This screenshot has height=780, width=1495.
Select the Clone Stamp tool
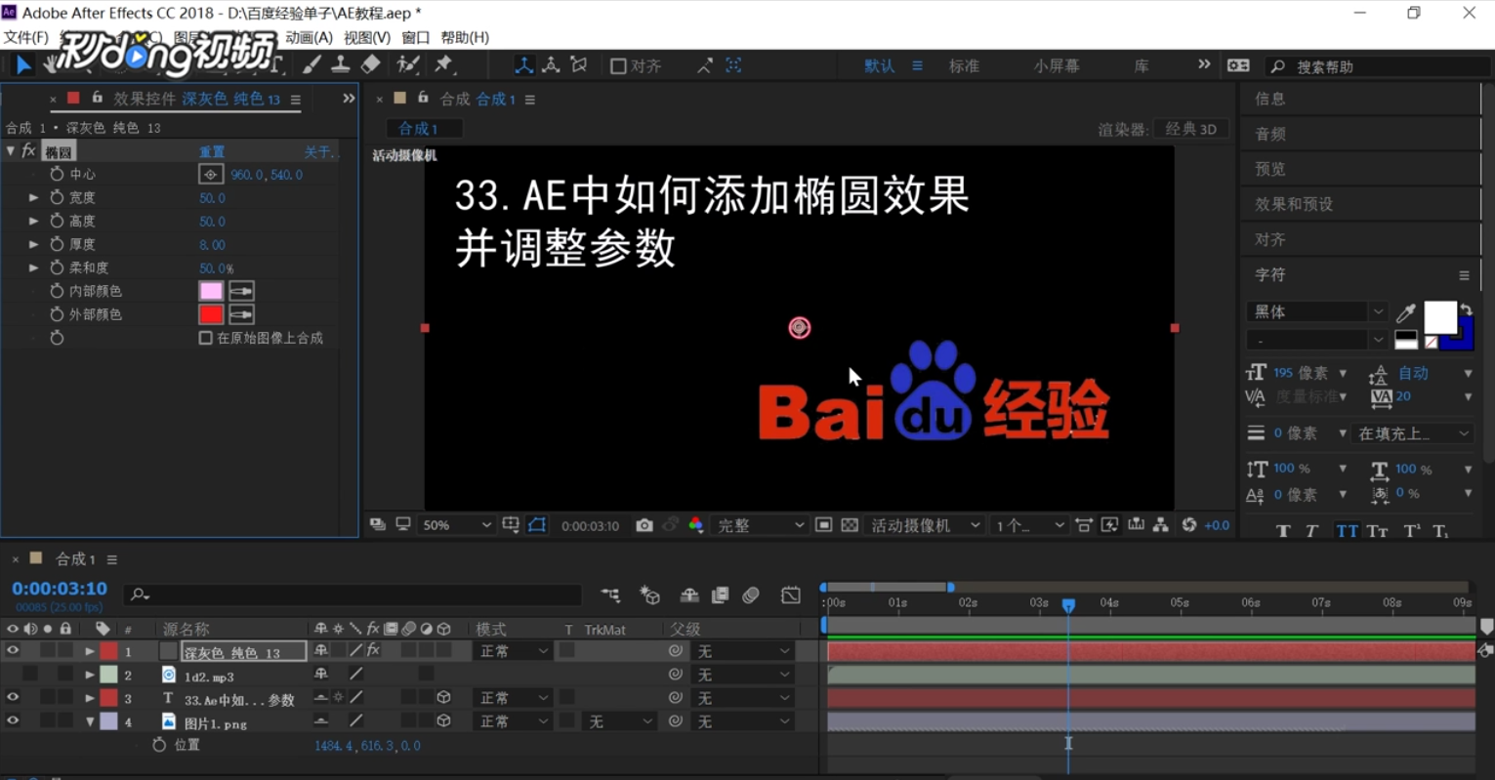(341, 65)
